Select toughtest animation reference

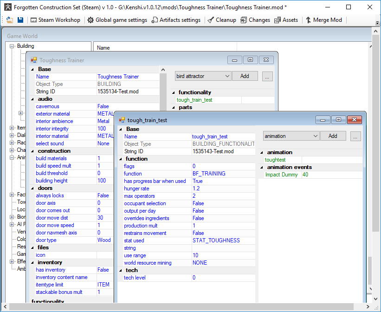point(275,160)
